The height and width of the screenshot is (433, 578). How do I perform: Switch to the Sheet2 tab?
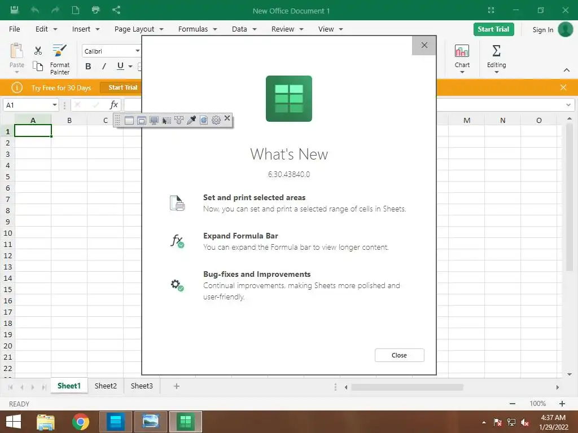point(106,386)
